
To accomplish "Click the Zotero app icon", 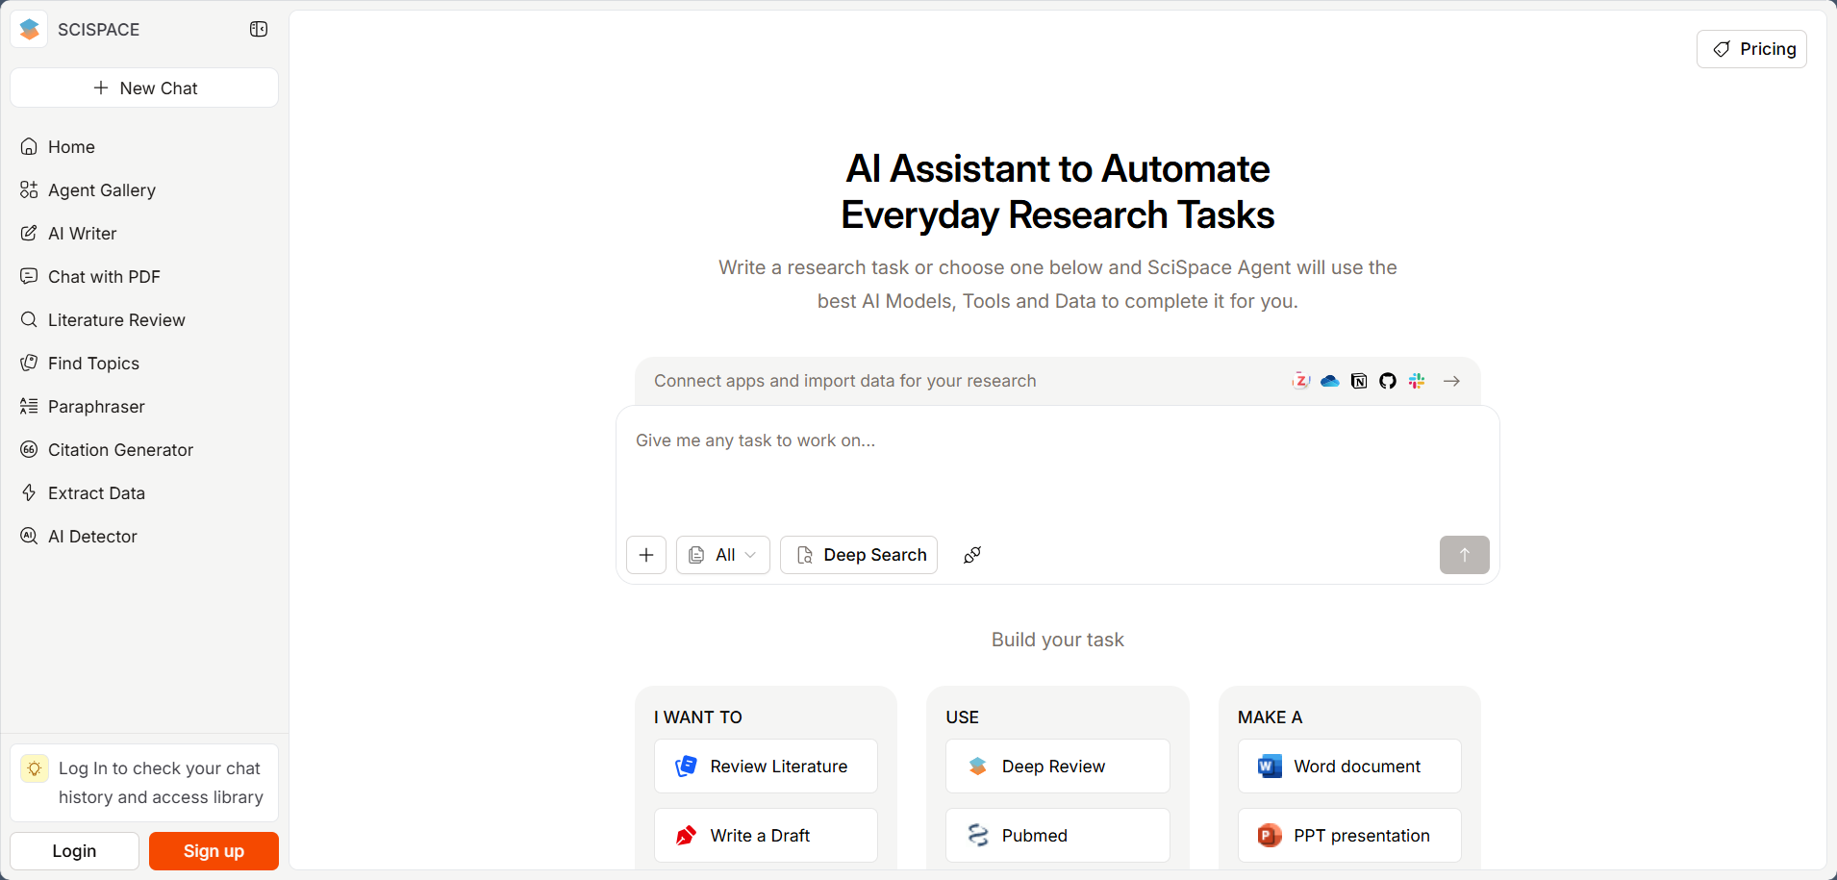I will point(1301,381).
